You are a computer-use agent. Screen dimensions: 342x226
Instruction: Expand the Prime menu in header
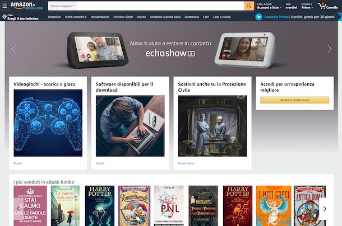307,6
